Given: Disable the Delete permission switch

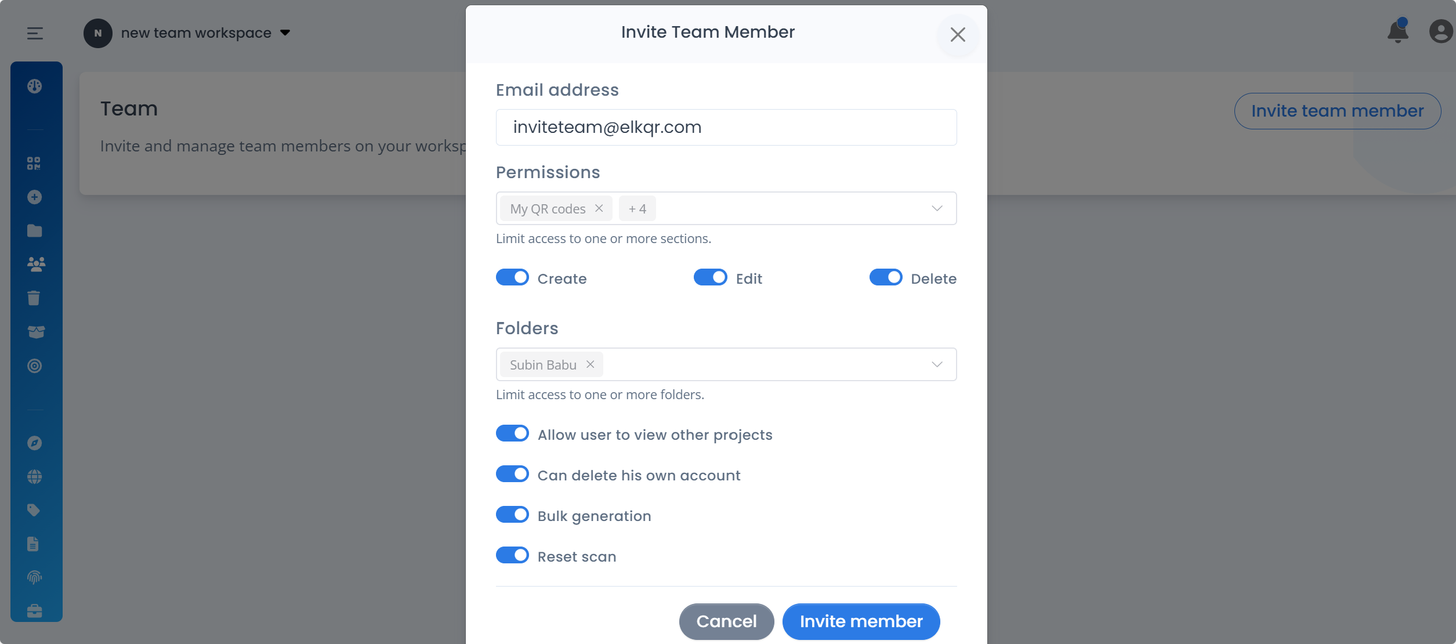Looking at the screenshot, I should tap(885, 278).
